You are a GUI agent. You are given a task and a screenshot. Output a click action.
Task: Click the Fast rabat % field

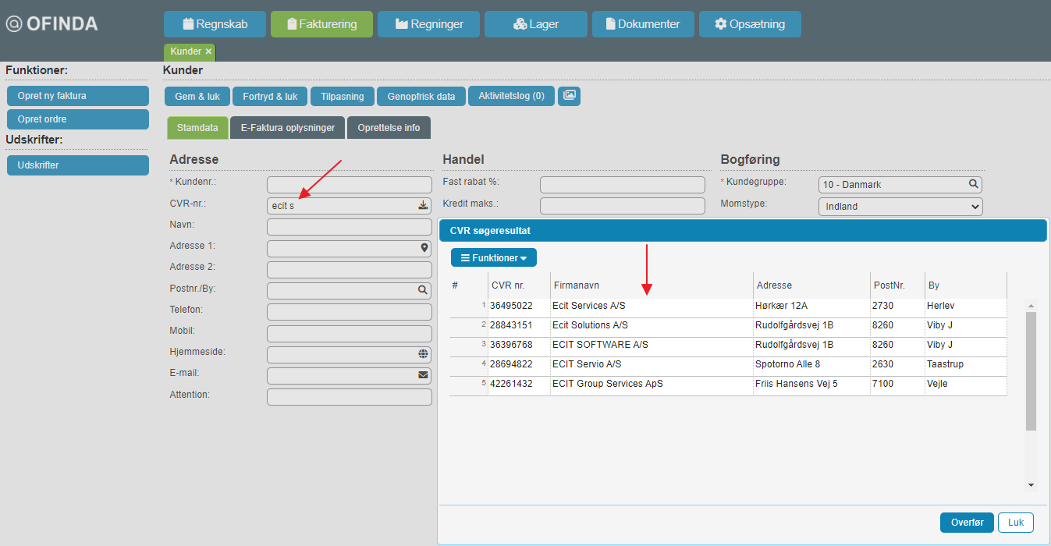pos(623,185)
